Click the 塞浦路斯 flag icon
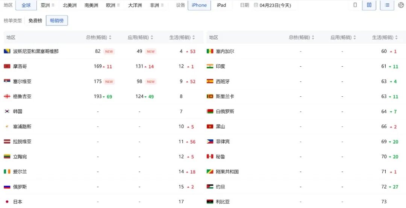Image resolution: width=406 pixels, height=208 pixels. [x=7, y=126]
